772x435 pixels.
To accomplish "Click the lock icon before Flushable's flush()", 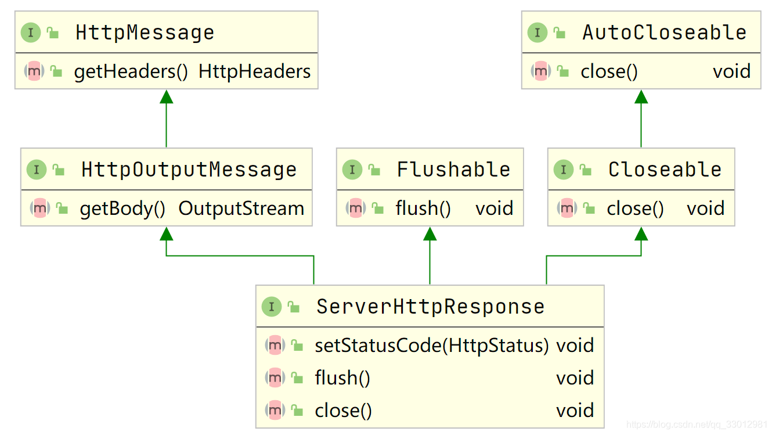I will point(378,208).
